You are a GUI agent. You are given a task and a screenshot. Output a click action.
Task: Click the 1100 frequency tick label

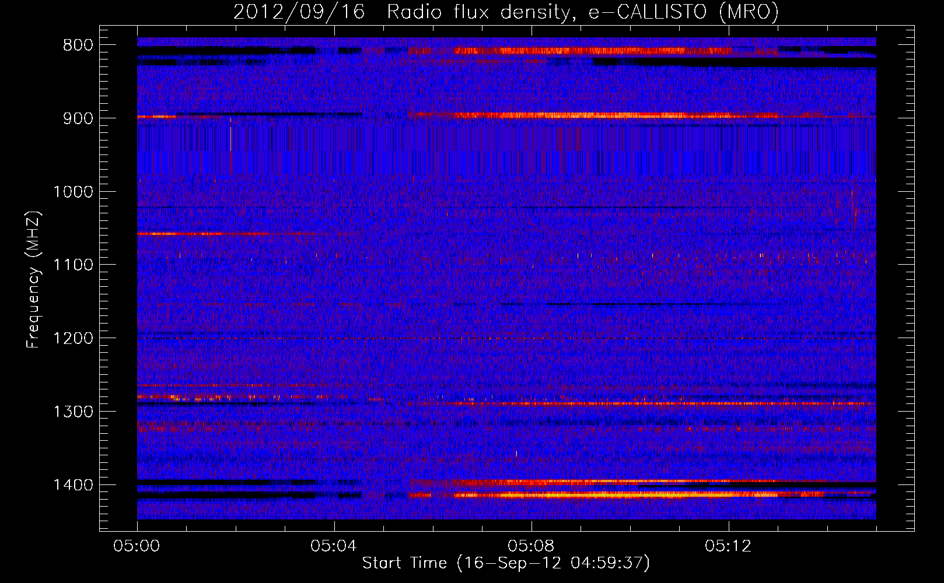pyautogui.click(x=73, y=265)
